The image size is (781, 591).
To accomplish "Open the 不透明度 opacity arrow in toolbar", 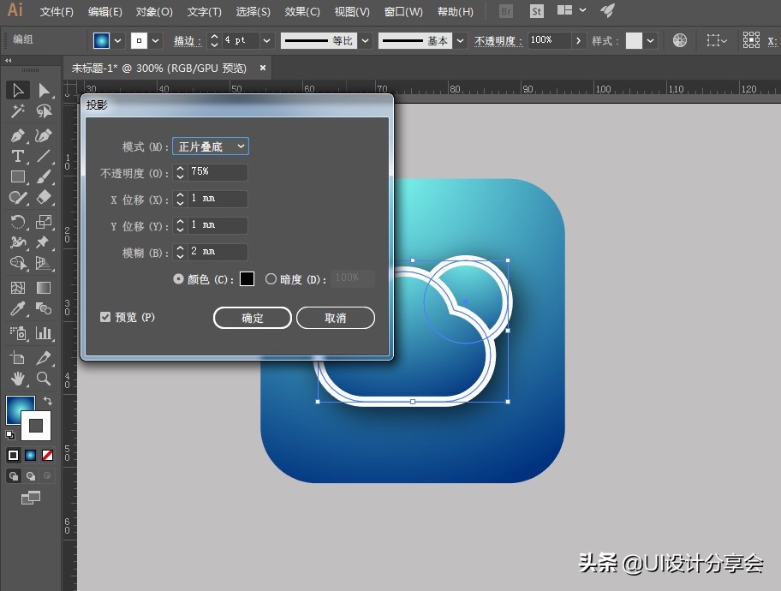I will [x=579, y=40].
